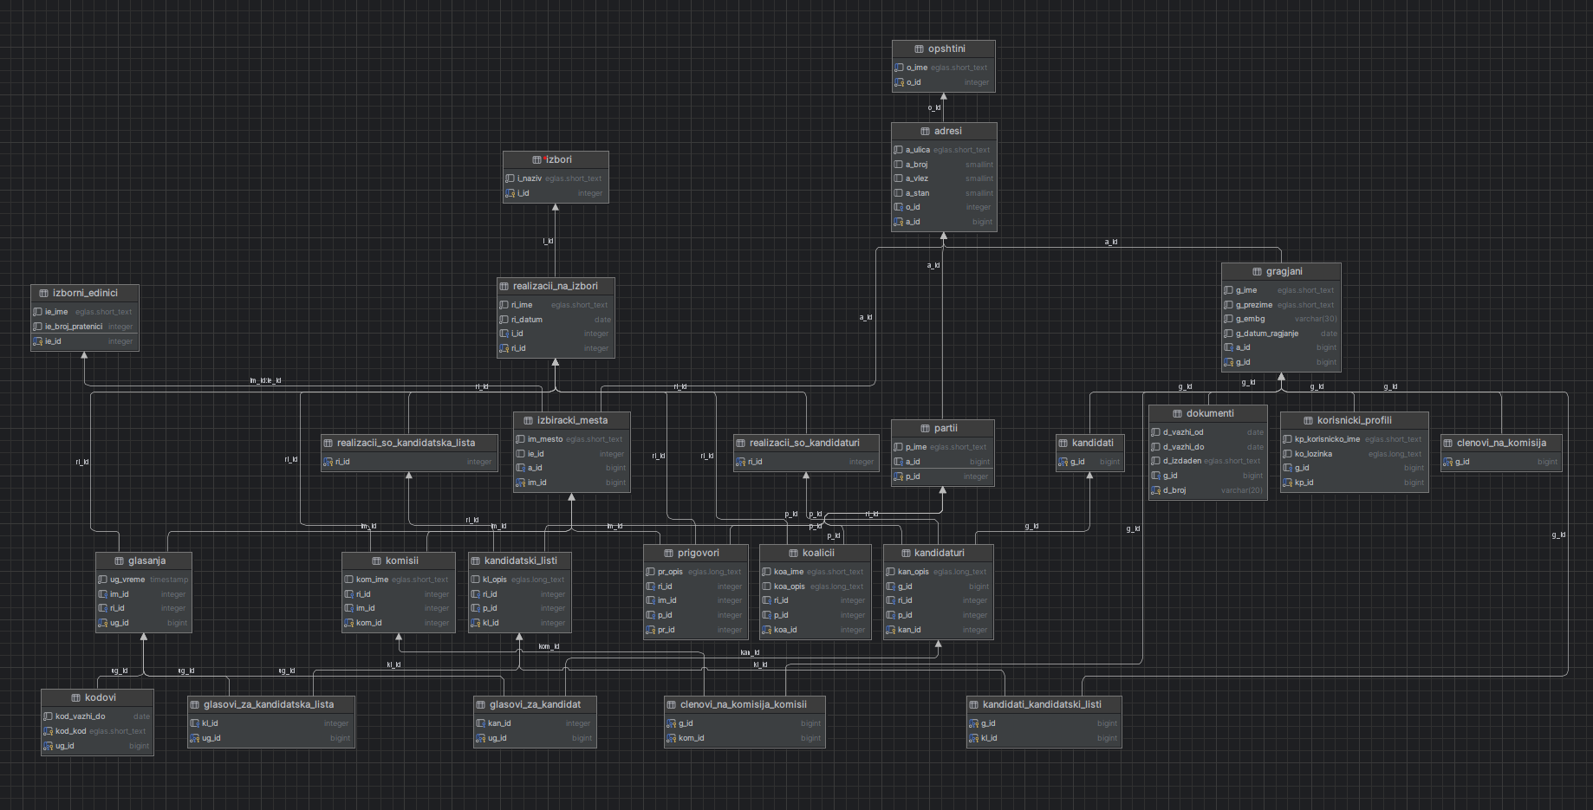Click the table icon in the kodovi header
The width and height of the screenshot is (1593, 810).
[x=75, y=698]
